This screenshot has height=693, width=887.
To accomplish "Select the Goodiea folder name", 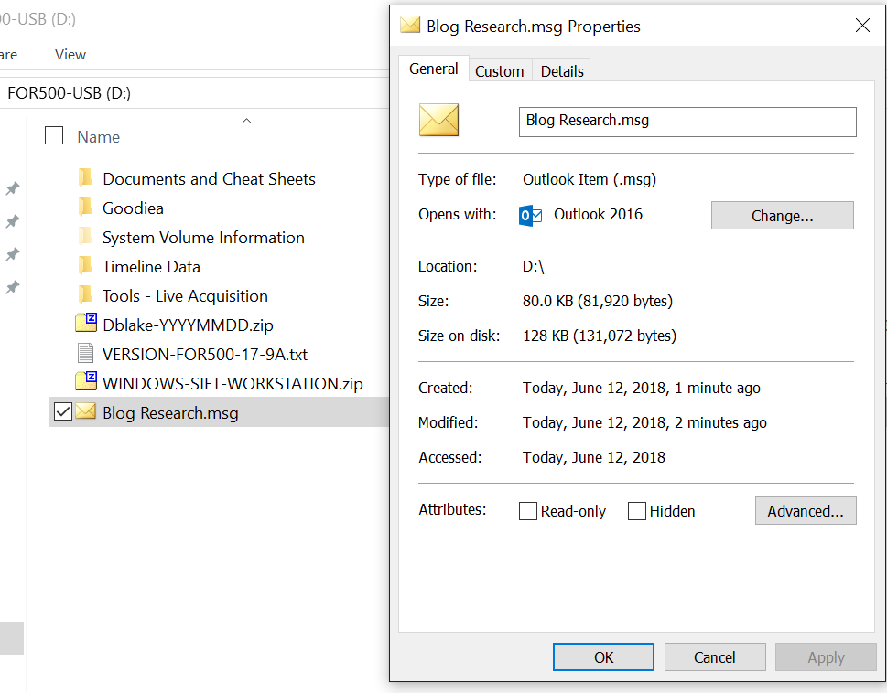I will click(133, 208).
